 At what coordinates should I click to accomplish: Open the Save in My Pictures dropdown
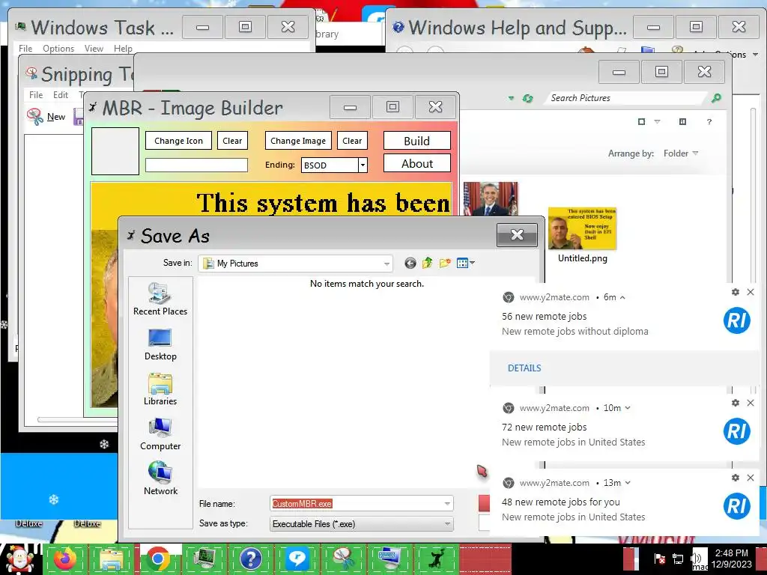295,264
